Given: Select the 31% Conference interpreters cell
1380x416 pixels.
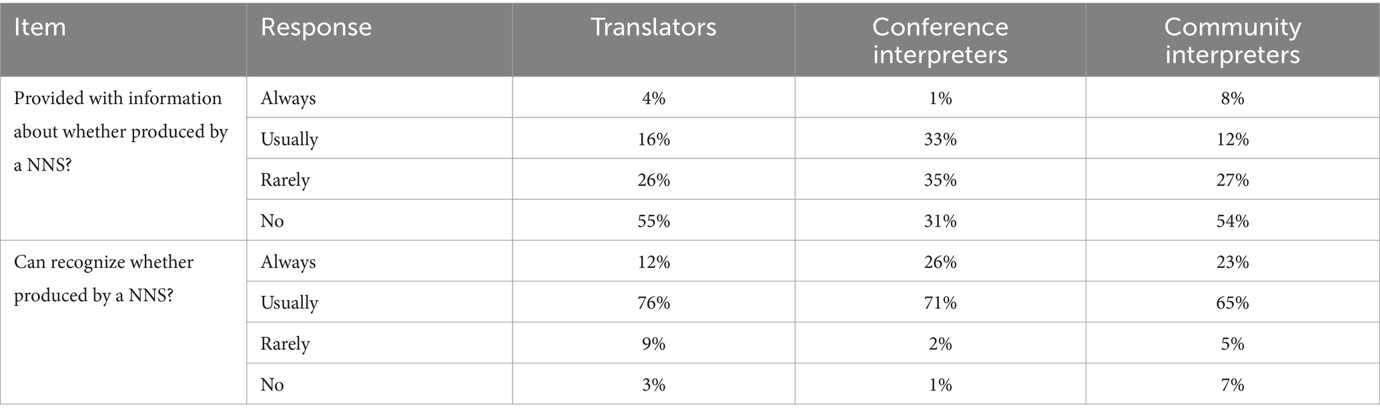Looking at the screenshot, I should [x=940, y=220].
